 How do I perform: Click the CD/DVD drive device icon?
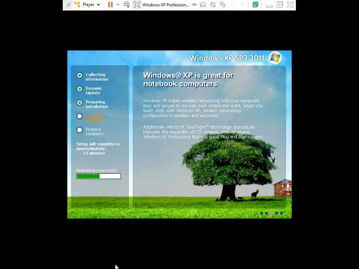point(213,5)
